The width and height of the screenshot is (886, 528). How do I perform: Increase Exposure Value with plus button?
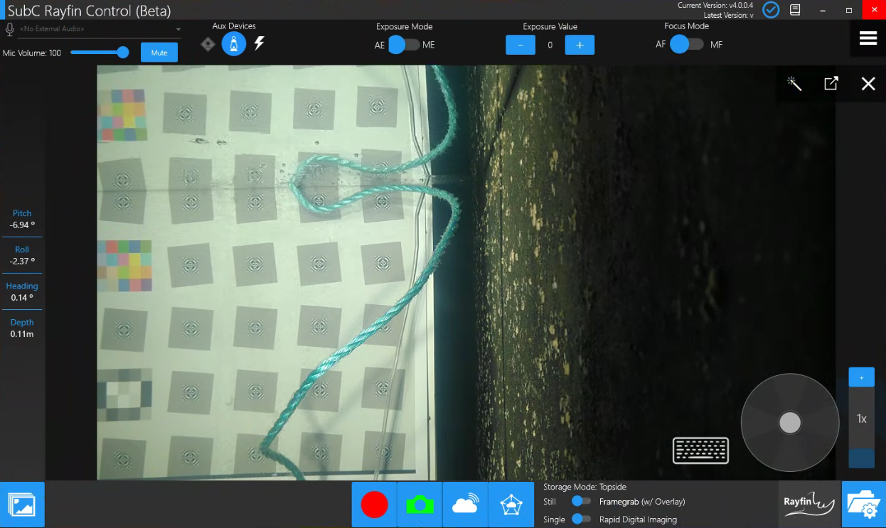click(x=580, y=45)
